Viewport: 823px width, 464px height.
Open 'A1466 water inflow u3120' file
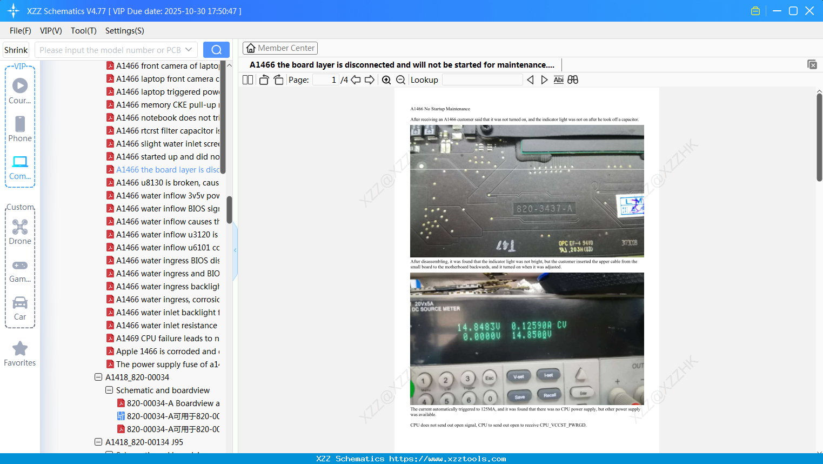click(x=168, y=235)
